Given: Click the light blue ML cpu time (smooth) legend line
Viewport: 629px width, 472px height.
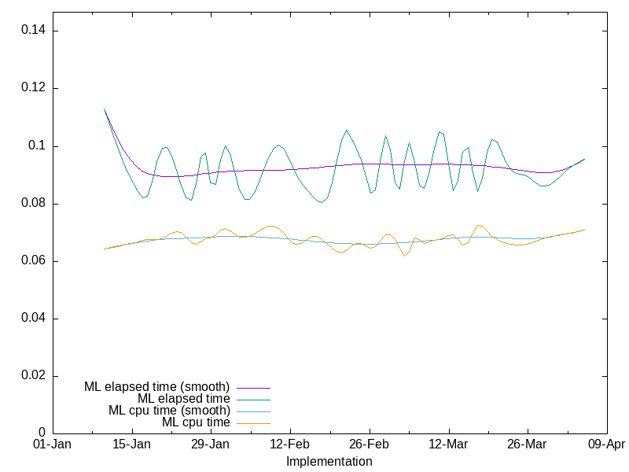Looking at the screenshot, I should tap(252, 411).
